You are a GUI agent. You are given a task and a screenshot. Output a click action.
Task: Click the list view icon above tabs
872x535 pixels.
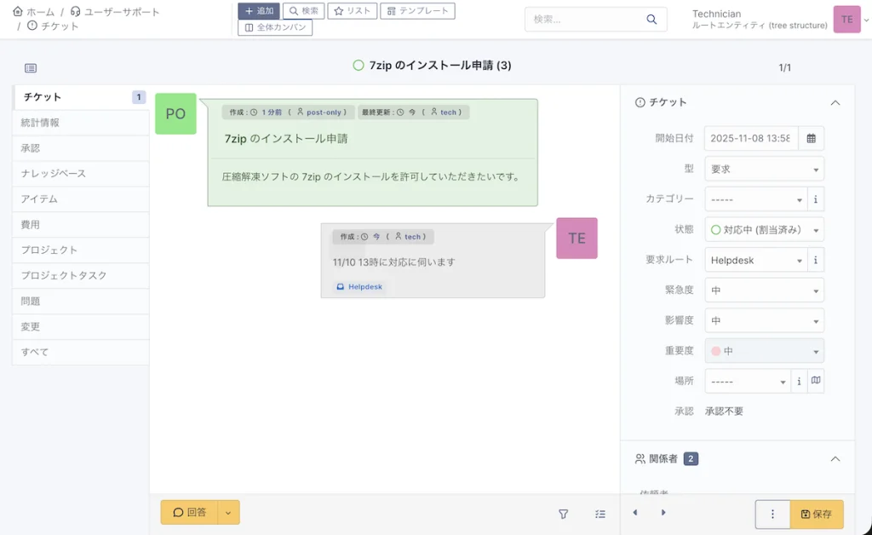tap(31, 68)
